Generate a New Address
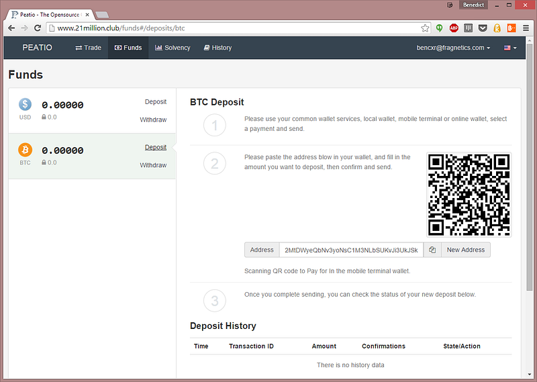This screenshot has height=382, width=537. [x=465, y=250]
